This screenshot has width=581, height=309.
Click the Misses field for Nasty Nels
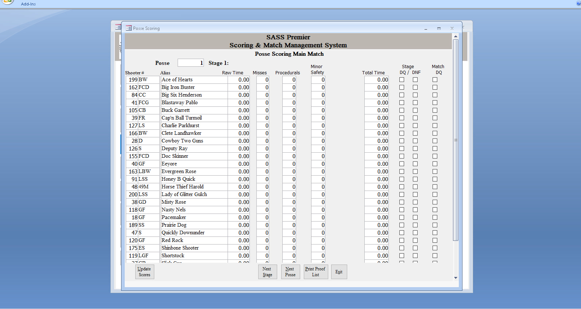pos(263,210)
